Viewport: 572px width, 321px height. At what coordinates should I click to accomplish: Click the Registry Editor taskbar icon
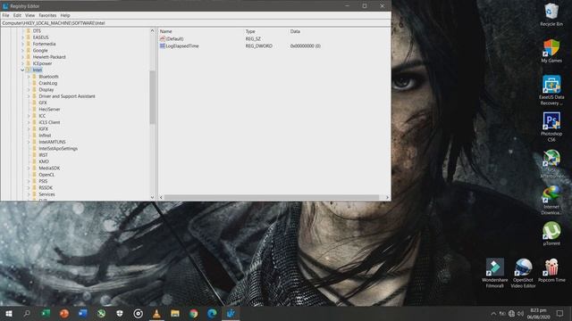(231, 313)
